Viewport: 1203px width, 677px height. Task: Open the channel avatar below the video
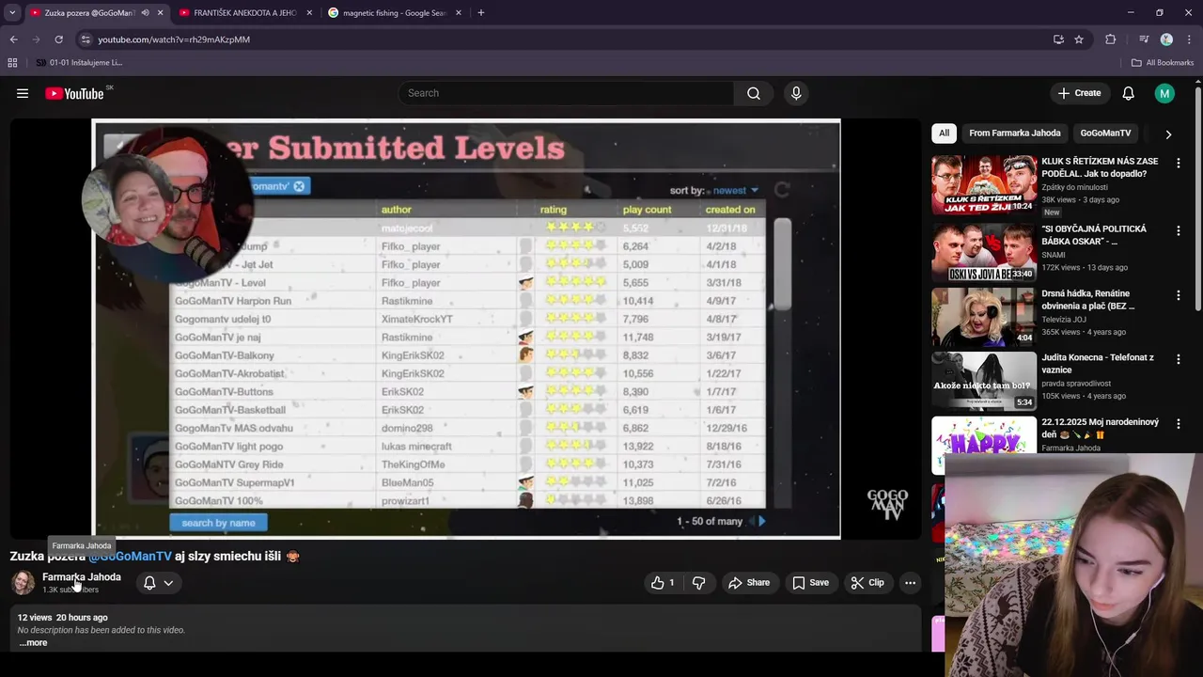tap(23, 583)
